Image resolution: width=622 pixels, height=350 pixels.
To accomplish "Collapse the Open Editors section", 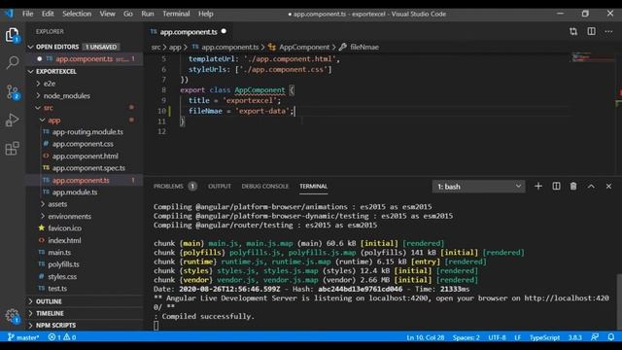I will (x=57, y=47).
